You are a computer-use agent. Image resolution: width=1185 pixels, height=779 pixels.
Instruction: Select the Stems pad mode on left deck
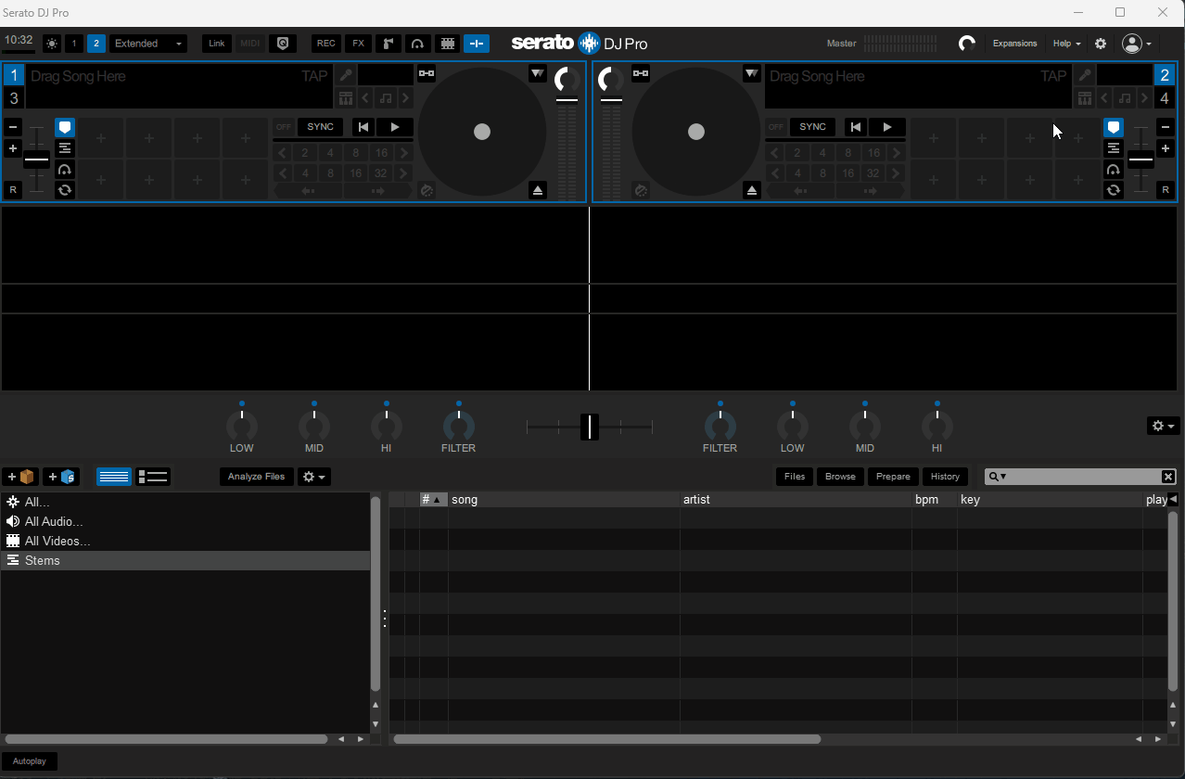click(x=63, y=147)
